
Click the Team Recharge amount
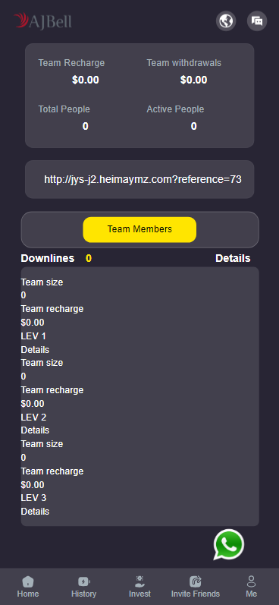point(85,80)
